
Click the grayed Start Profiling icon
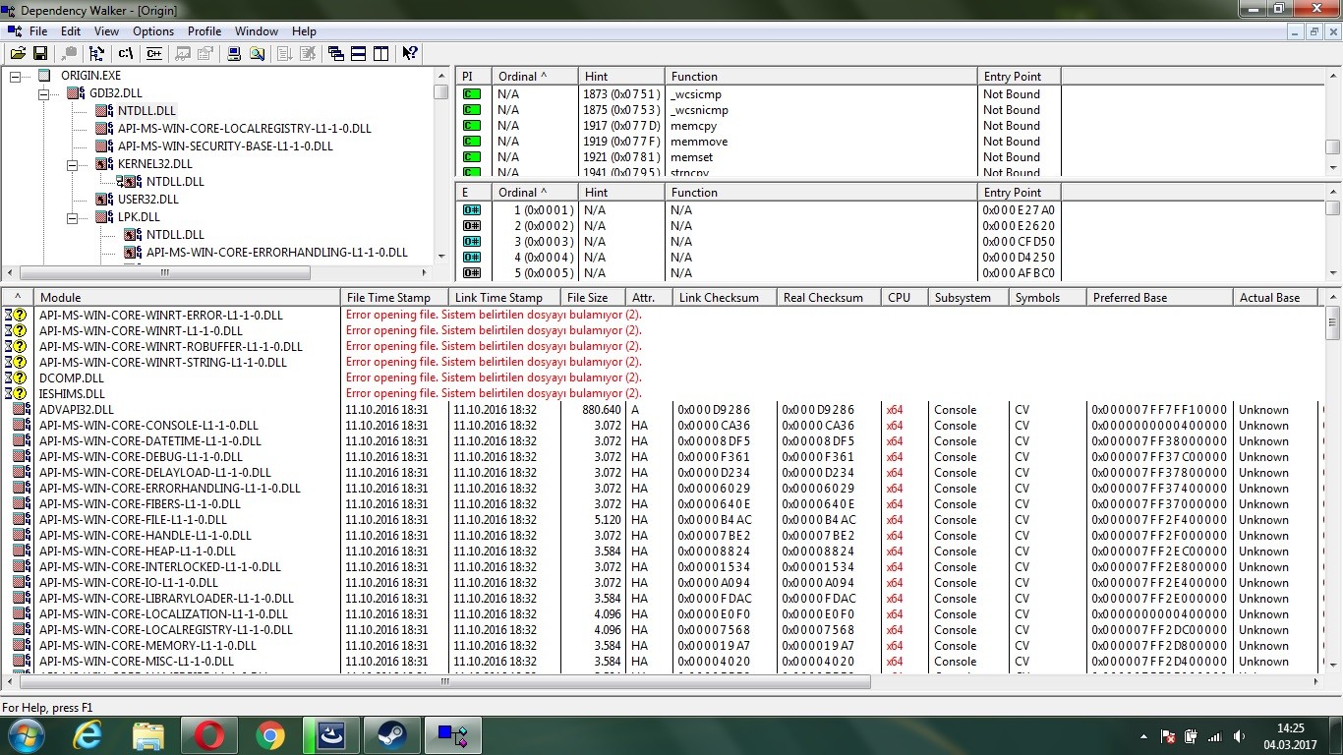pos(285,53)
